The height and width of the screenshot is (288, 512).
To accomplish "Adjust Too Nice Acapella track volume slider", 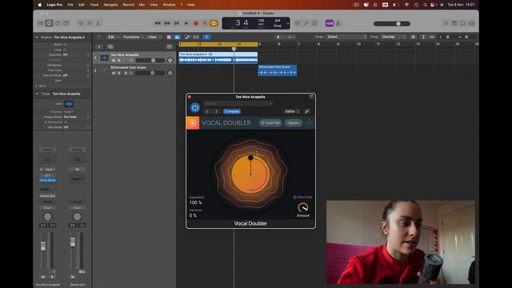I will coord(150,61).
